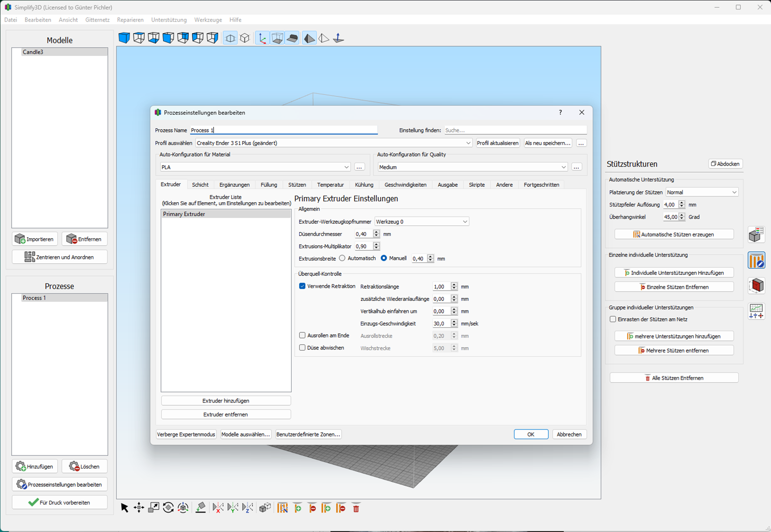The image size is (771, 532).
Task: Open the Datei menu
Action: coord(11,20)
